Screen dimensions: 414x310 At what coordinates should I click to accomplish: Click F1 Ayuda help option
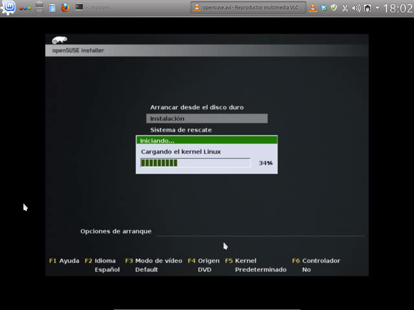(x=64, y=261)
